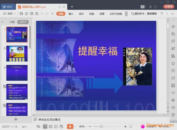Open help circle icon in right sidebar
The height and width of the screenshot is (130, 177).
click(x=173, y=115)
